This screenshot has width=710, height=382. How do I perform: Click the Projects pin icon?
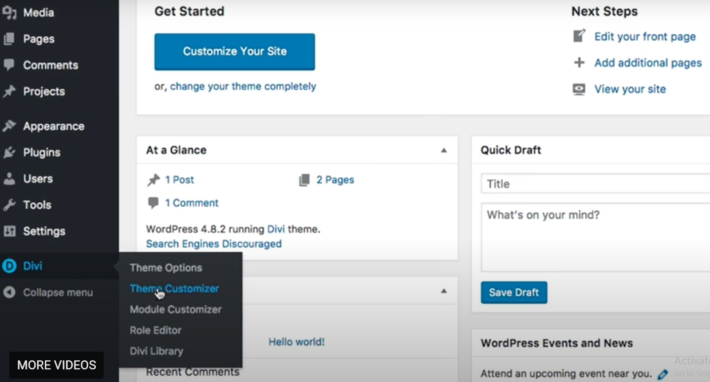coord(9,91)
